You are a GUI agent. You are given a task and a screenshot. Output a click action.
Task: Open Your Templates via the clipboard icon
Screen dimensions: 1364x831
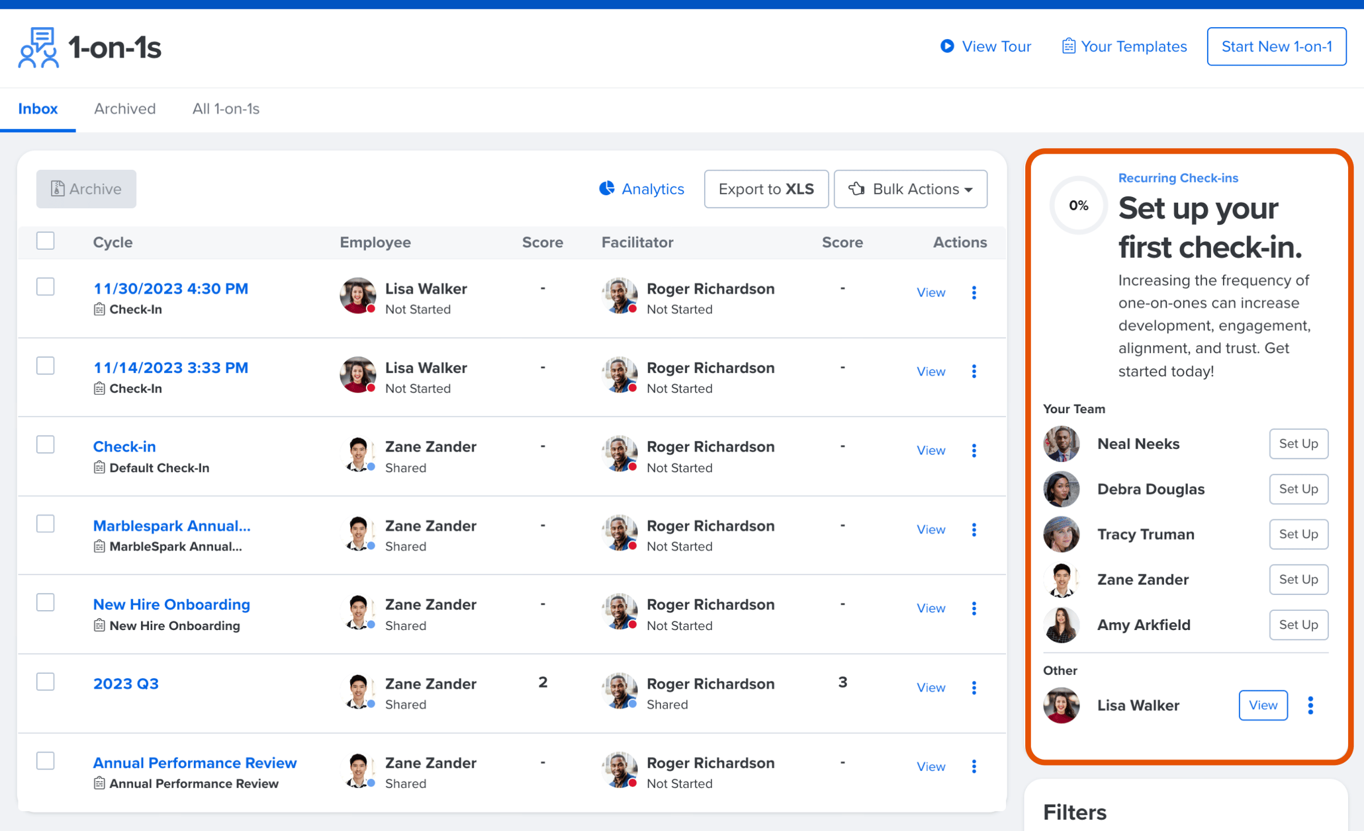point(1068,46)
